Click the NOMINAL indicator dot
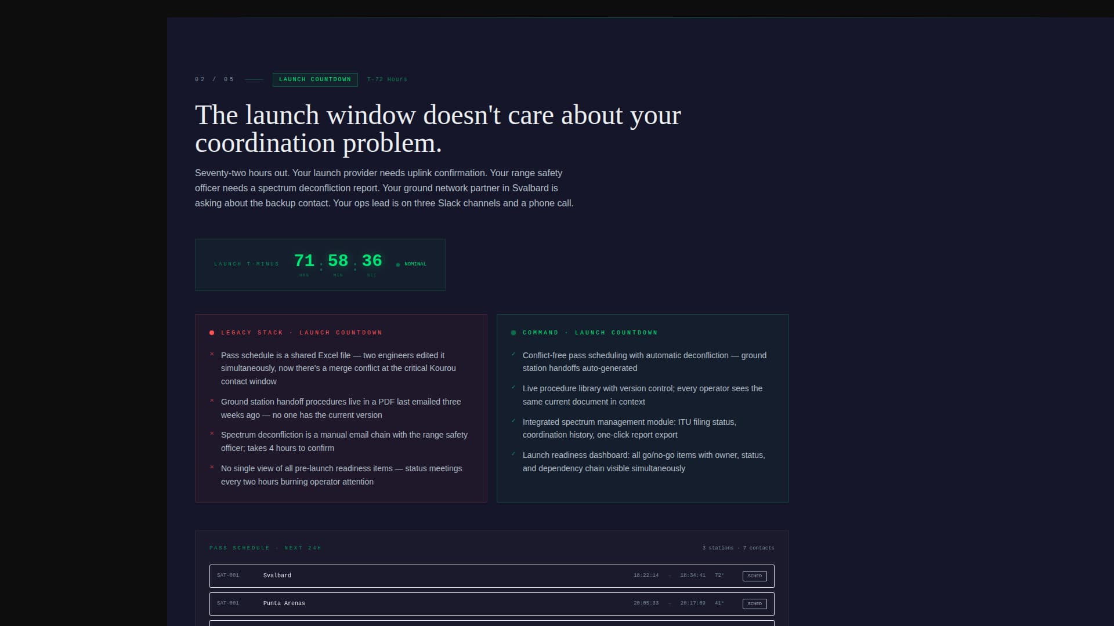This screenshot has height=626, width=1114. tap(398, 264)
